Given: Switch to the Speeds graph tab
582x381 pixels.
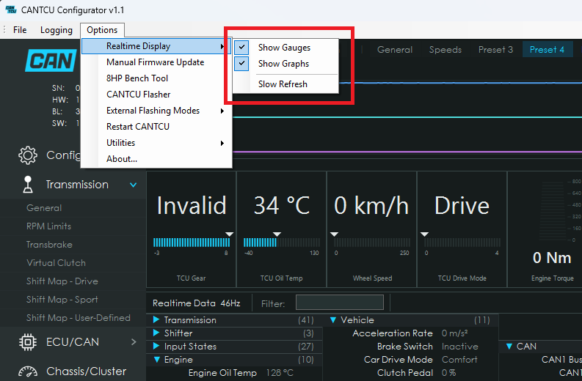Looking at the screenshot, I should click(445, 50).
